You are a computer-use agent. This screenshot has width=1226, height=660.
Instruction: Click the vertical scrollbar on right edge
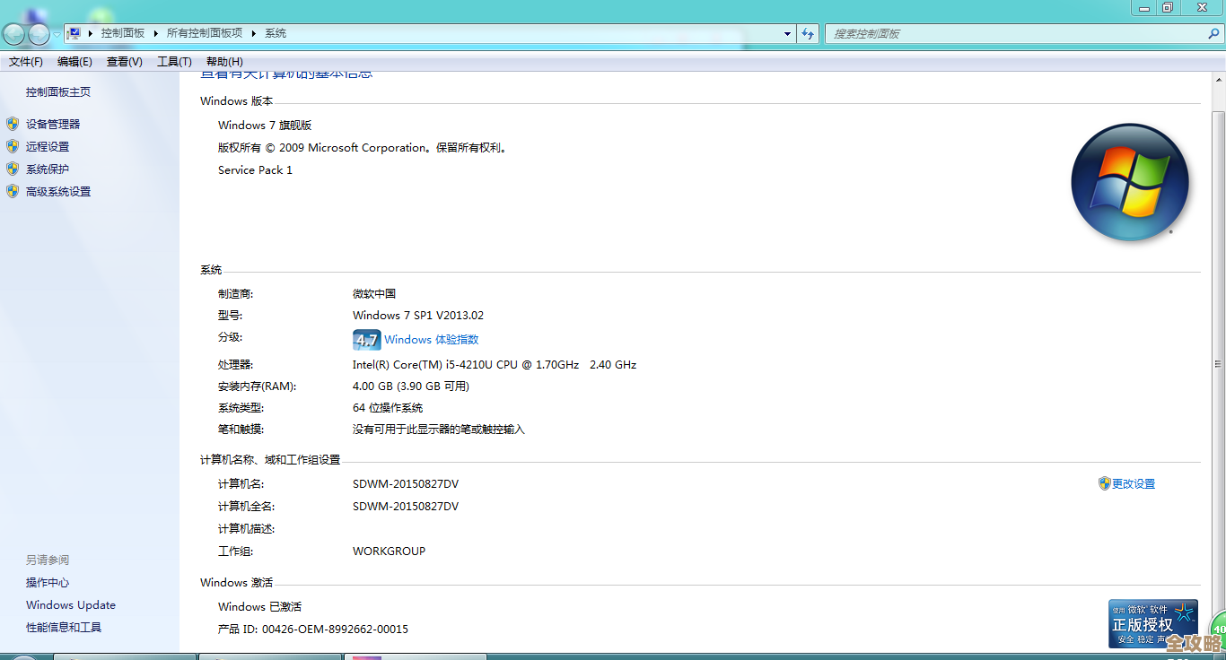click(1218, 363)
